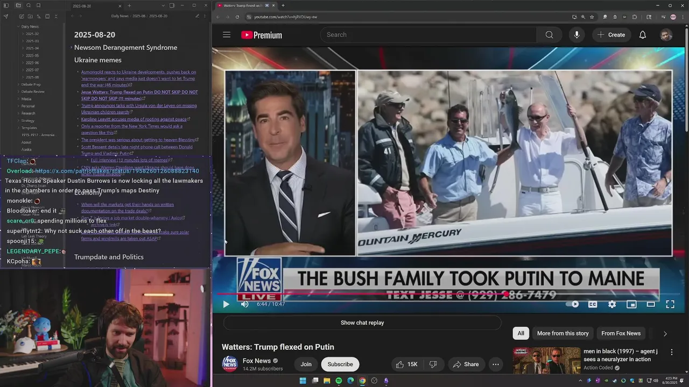
Task: Create a new folder in Obsidian
Action: click(x=30, y=17)
